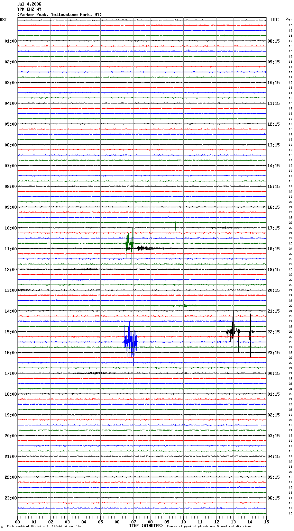Click the 'Traces clipped at plus/minus 5 vertical divisions' note
This screenshot has width=294, height=531.
coord(209,526)
